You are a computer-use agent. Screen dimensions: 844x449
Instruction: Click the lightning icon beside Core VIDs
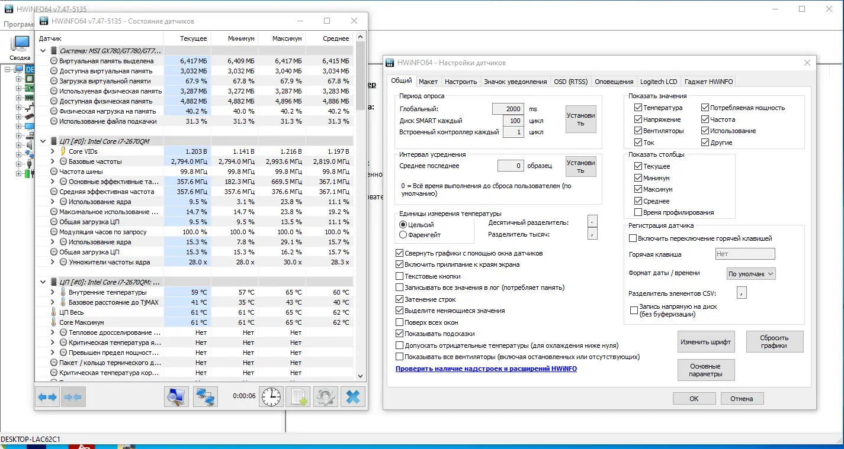[x=63, y=151]
